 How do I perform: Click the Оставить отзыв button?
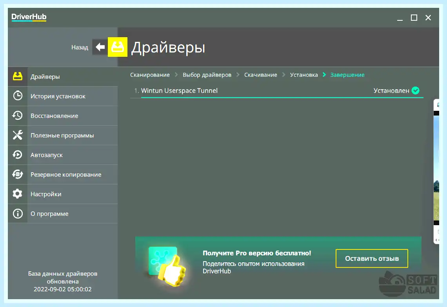pos(372,258)
